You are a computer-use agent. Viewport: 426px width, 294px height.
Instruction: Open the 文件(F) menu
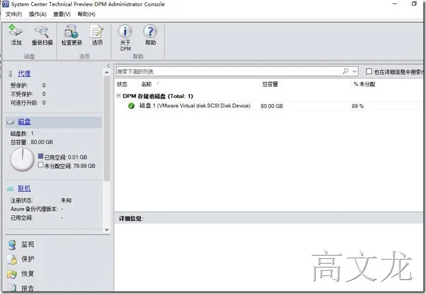click(14, 14)
